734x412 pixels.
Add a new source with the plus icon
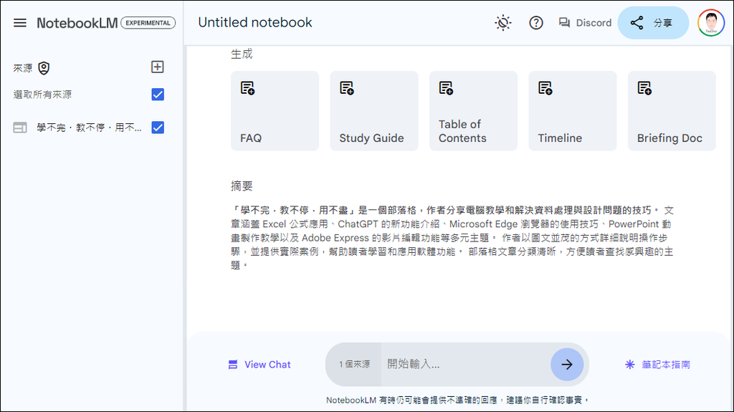(157, 67)
